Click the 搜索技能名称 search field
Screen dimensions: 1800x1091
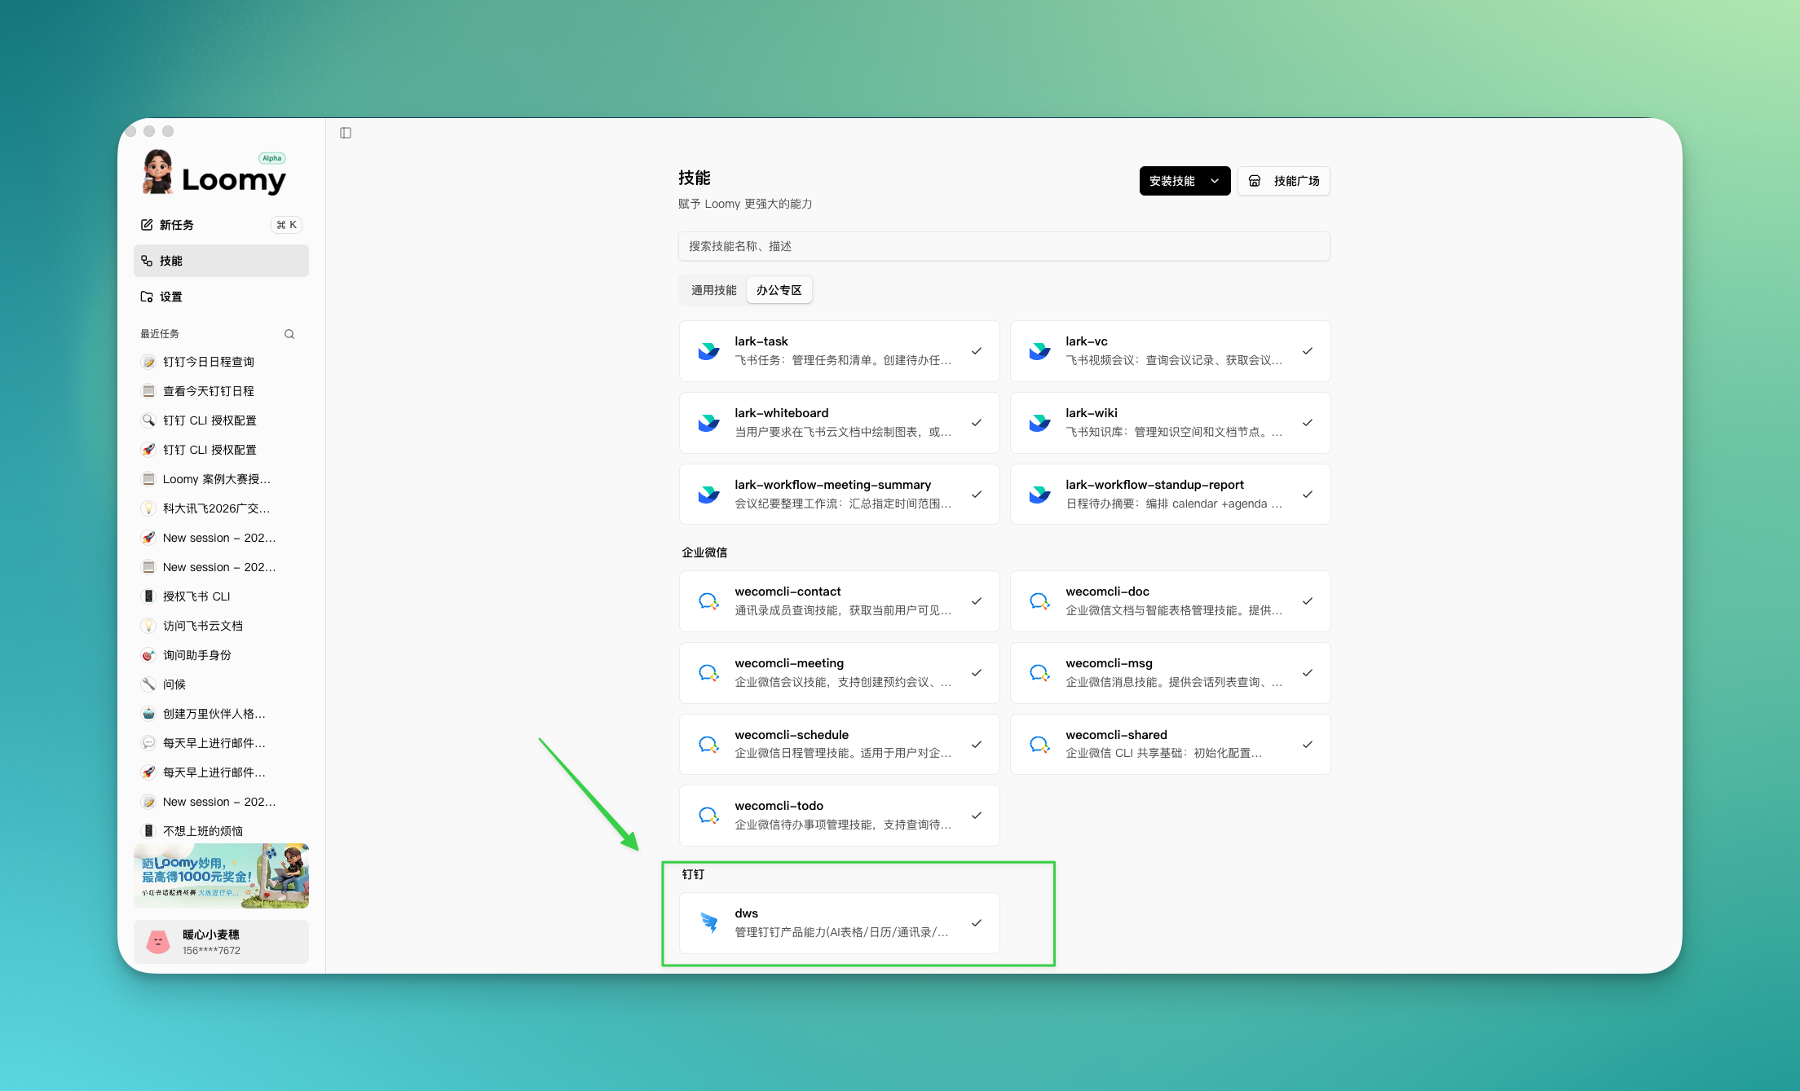point(1004,246)
